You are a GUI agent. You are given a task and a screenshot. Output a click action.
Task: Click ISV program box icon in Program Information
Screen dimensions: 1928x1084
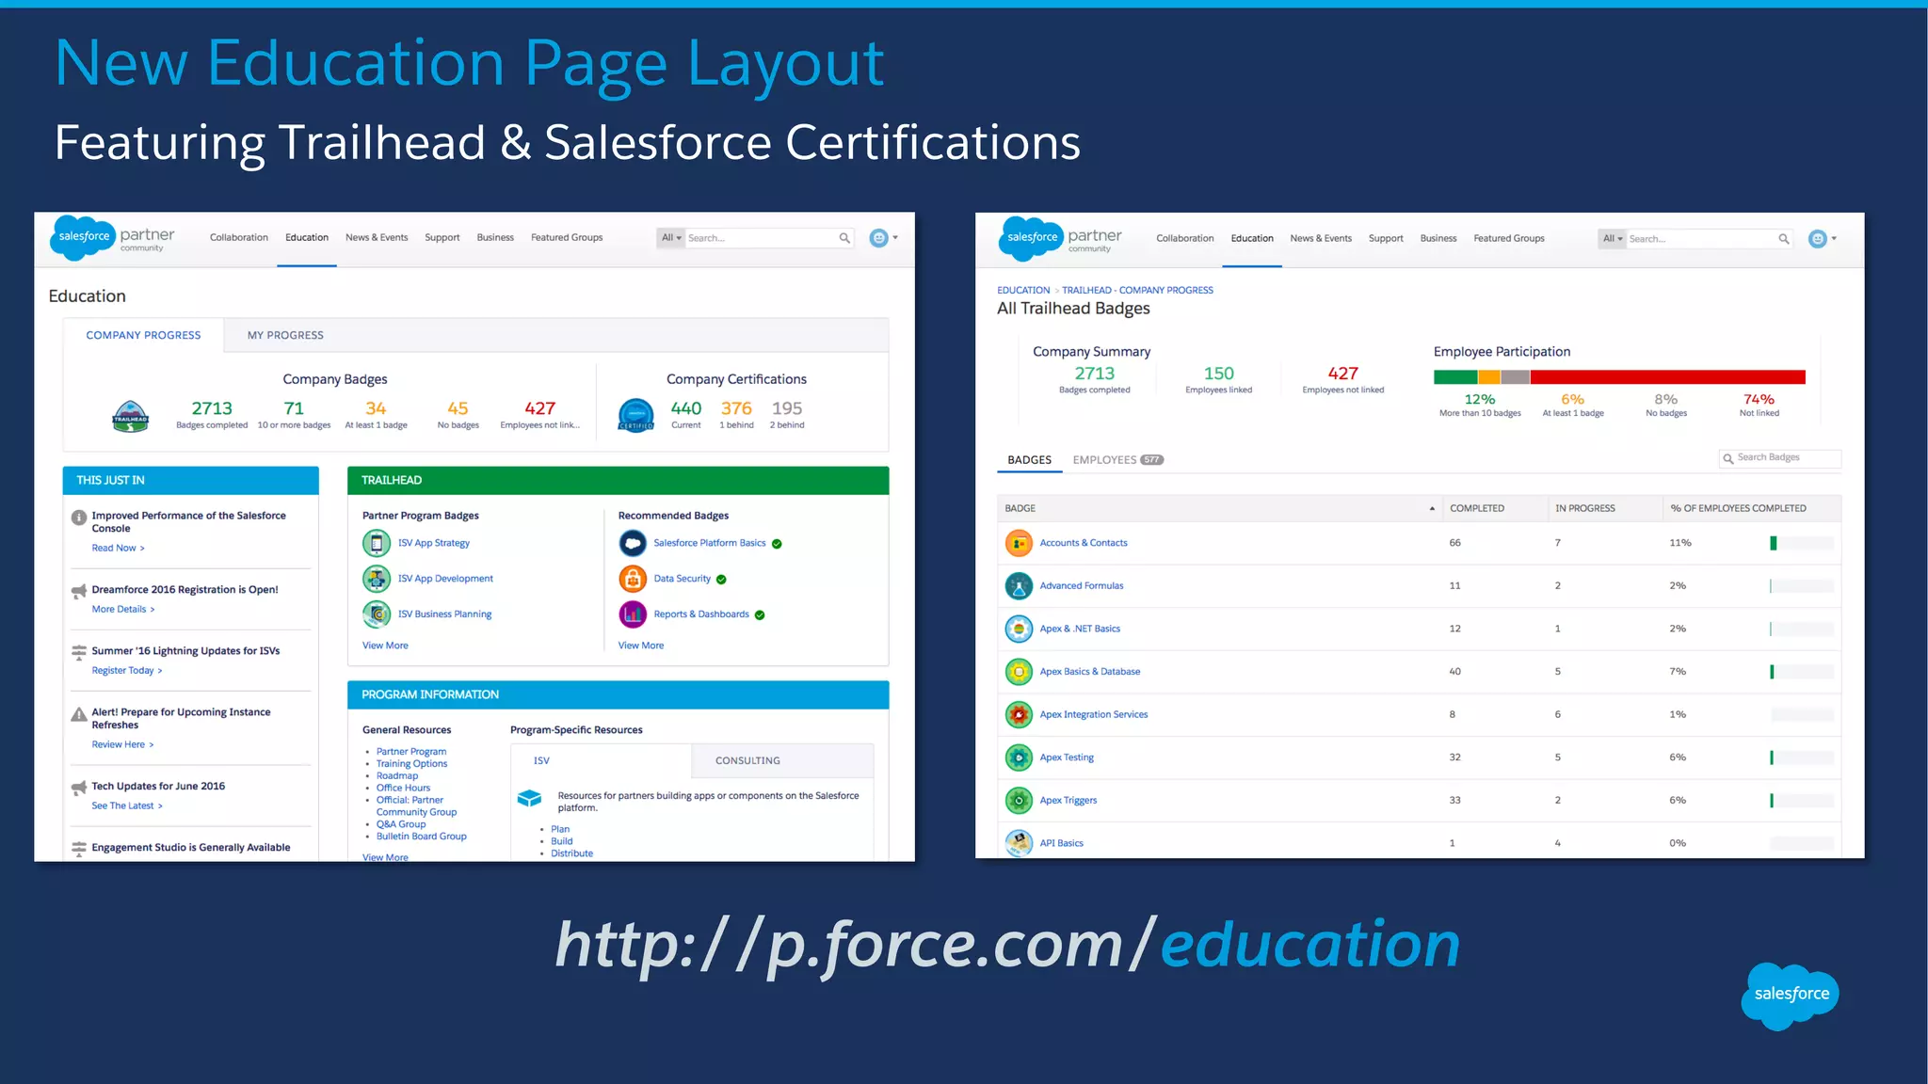(529, 798)
